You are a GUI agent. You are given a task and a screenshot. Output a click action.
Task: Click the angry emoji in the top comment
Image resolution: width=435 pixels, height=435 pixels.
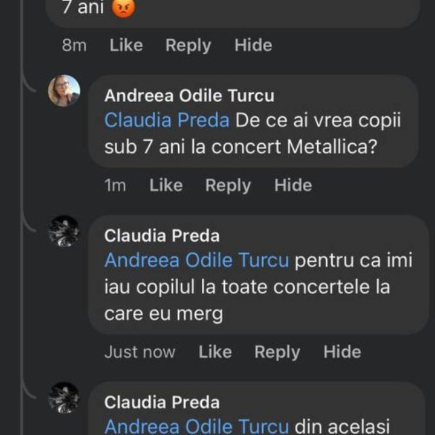(x=124, y=8)
